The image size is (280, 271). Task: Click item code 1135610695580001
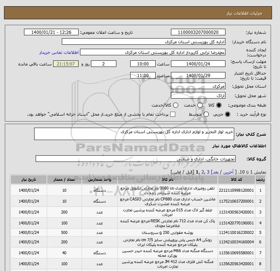click(x=236, y=253)
